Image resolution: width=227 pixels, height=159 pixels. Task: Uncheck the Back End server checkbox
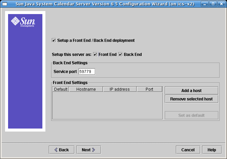[120, 55]
